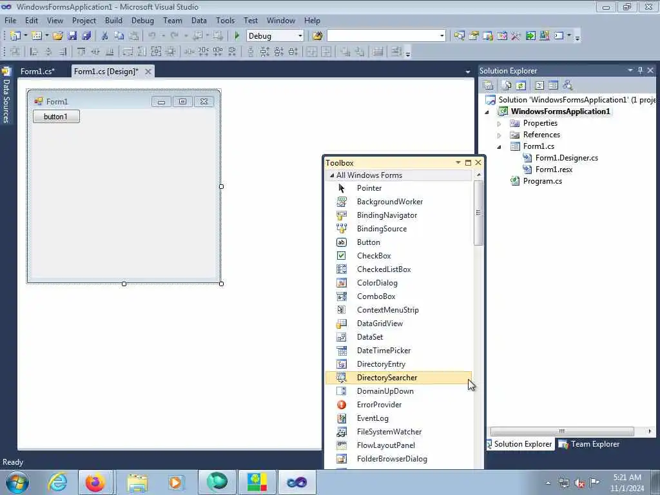Open Internet Explorer from the taskbar
This screenshot has height=495, width=660.
[x=57, y=482]
